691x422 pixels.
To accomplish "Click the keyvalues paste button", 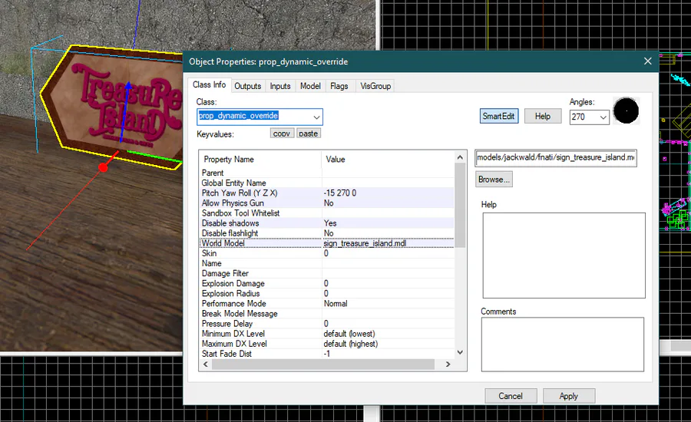I will click(x=308, y=134).
